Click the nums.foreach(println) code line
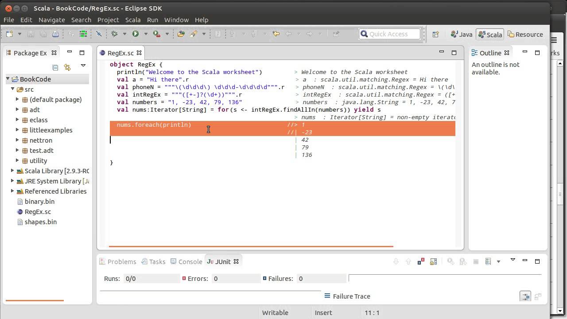567x319 pixels. tap(154, 125)
